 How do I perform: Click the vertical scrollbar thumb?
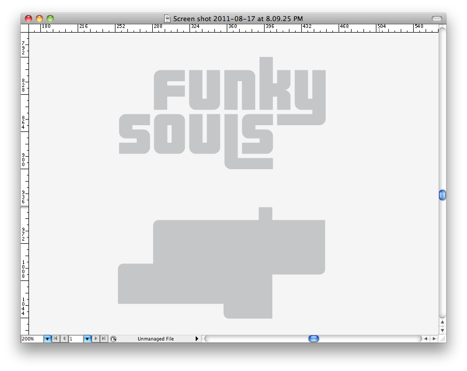pyautogui.click(x=443, y=195)
